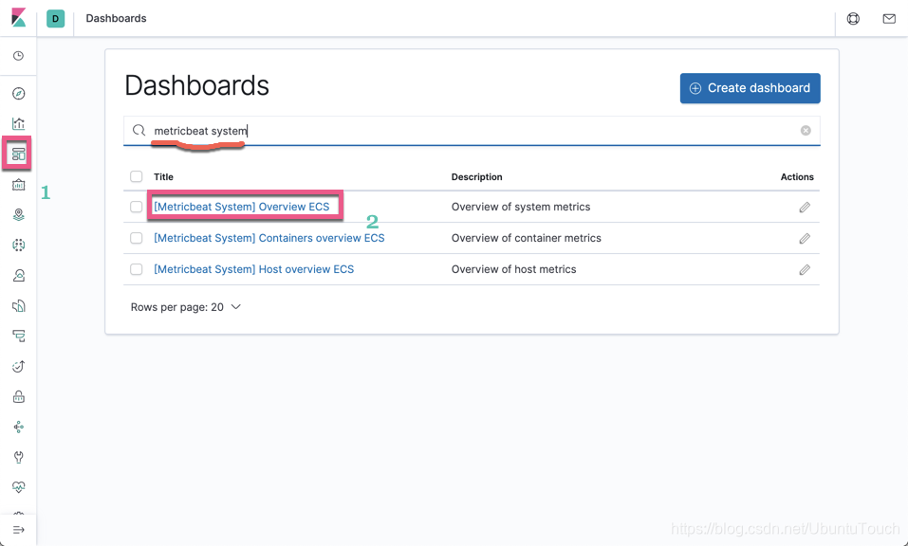Open Canvas in the sidebar
This screenshot has height=546, width=908.
click(x=18, y=185)
